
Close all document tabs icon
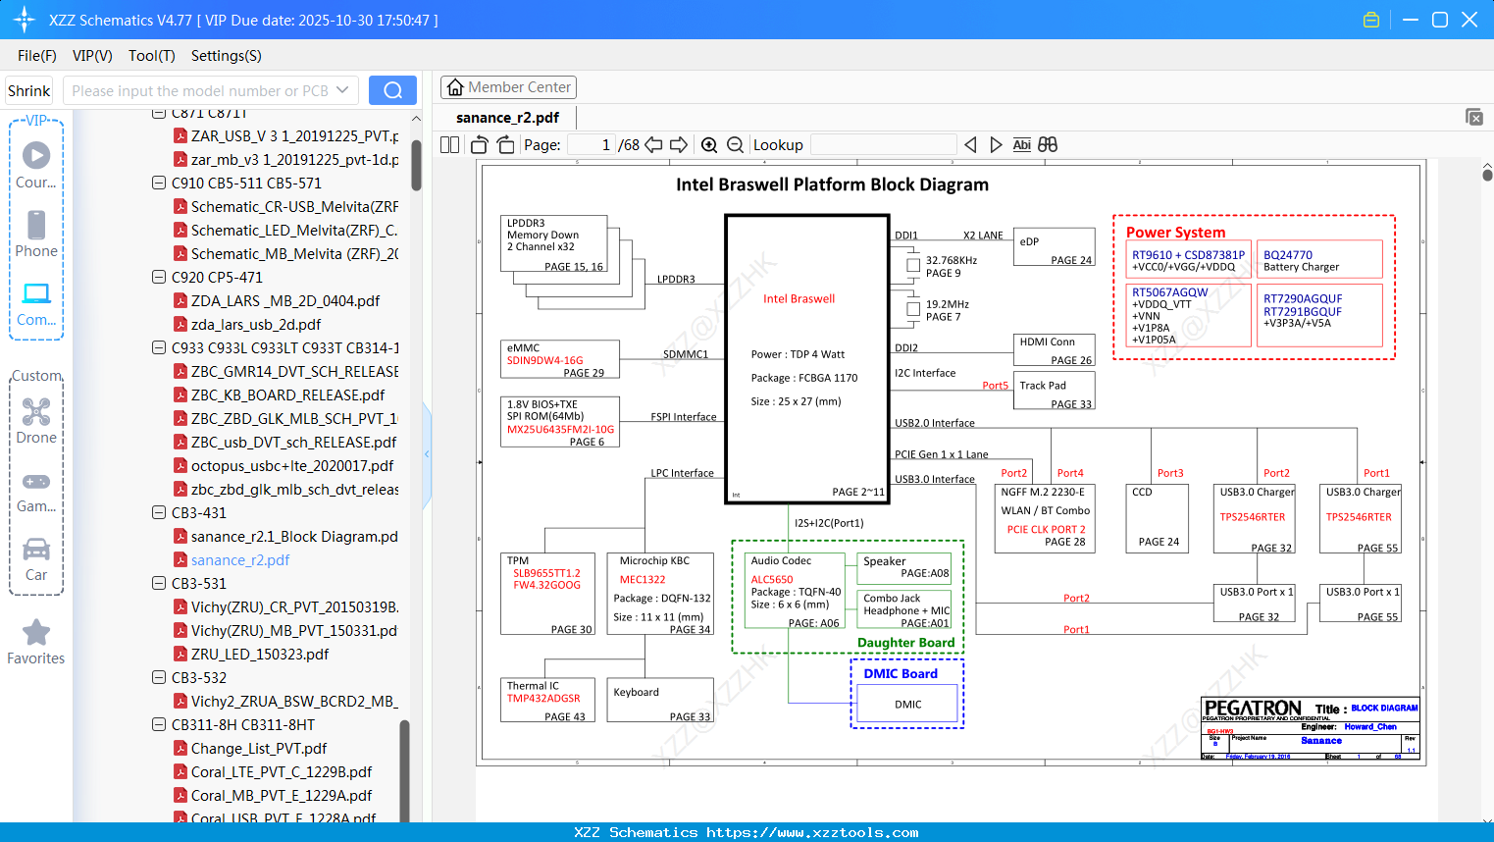pyautogui.click(x=1474, y=117)
